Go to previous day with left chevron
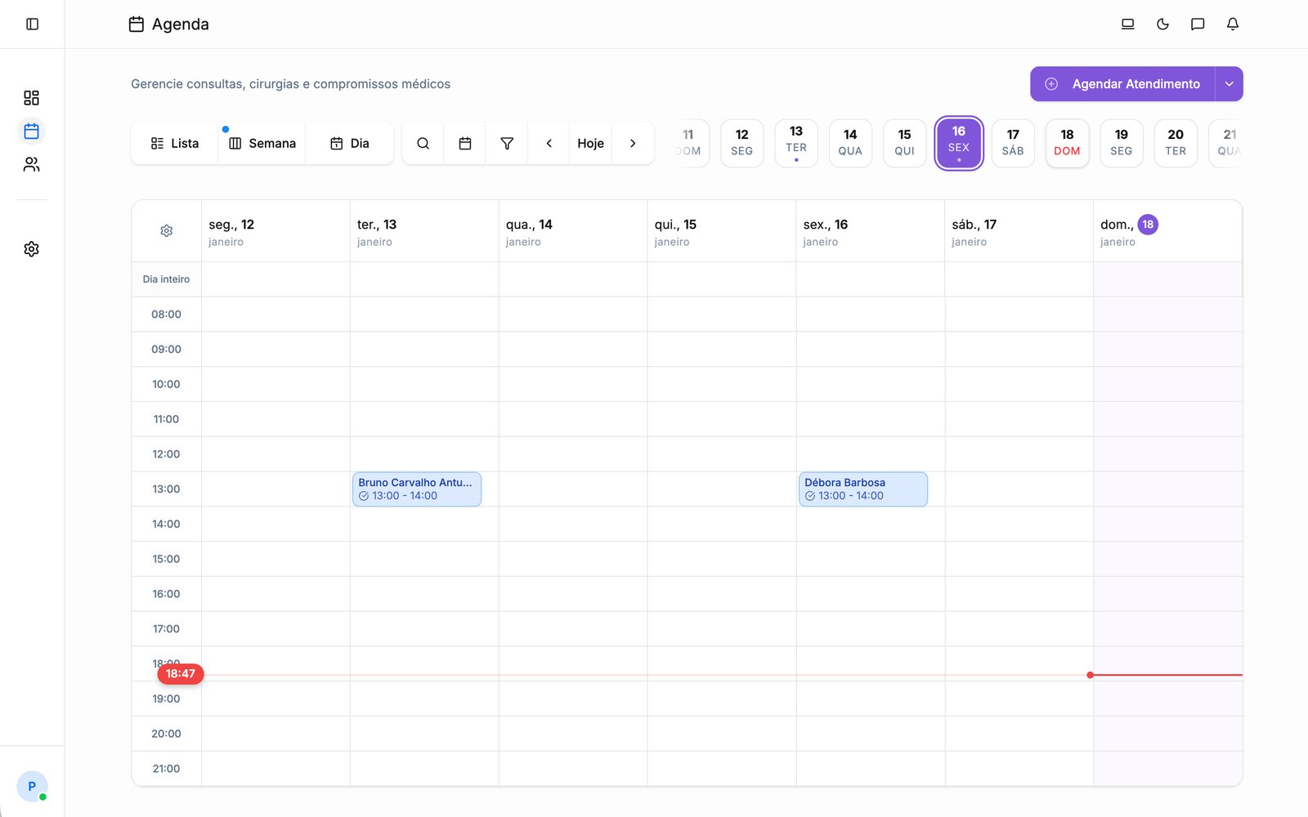This screenshot has height=817, width=1308. 548,143
